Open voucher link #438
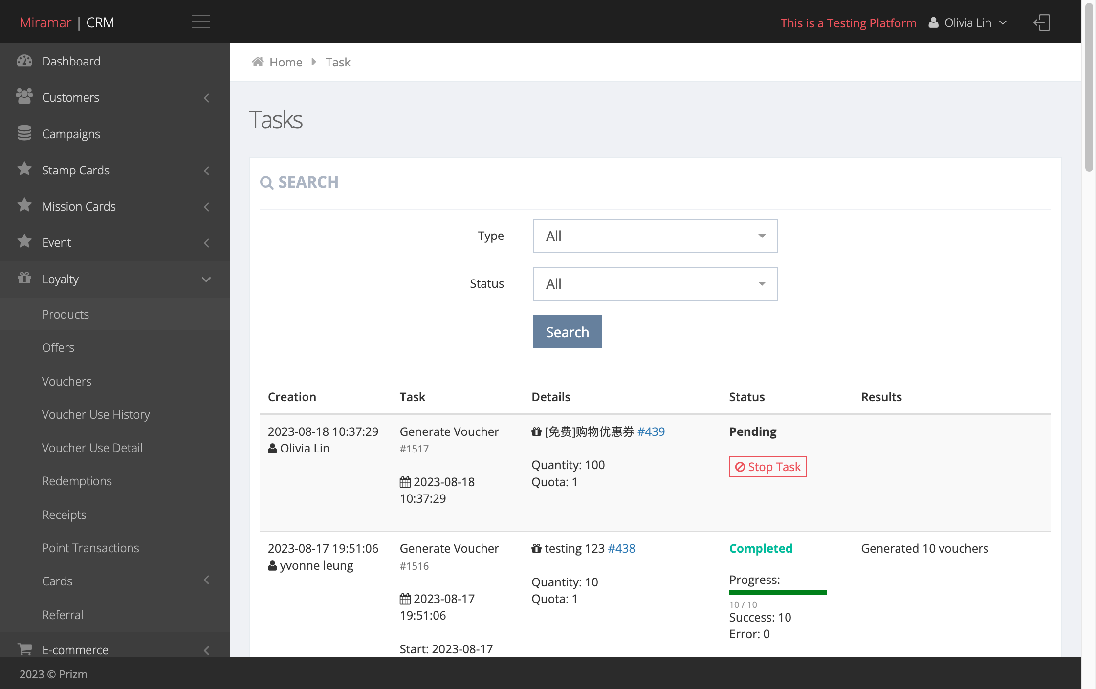Image resolution: width=1096 pixels, height=689 pixels. [x=621, y=548]
